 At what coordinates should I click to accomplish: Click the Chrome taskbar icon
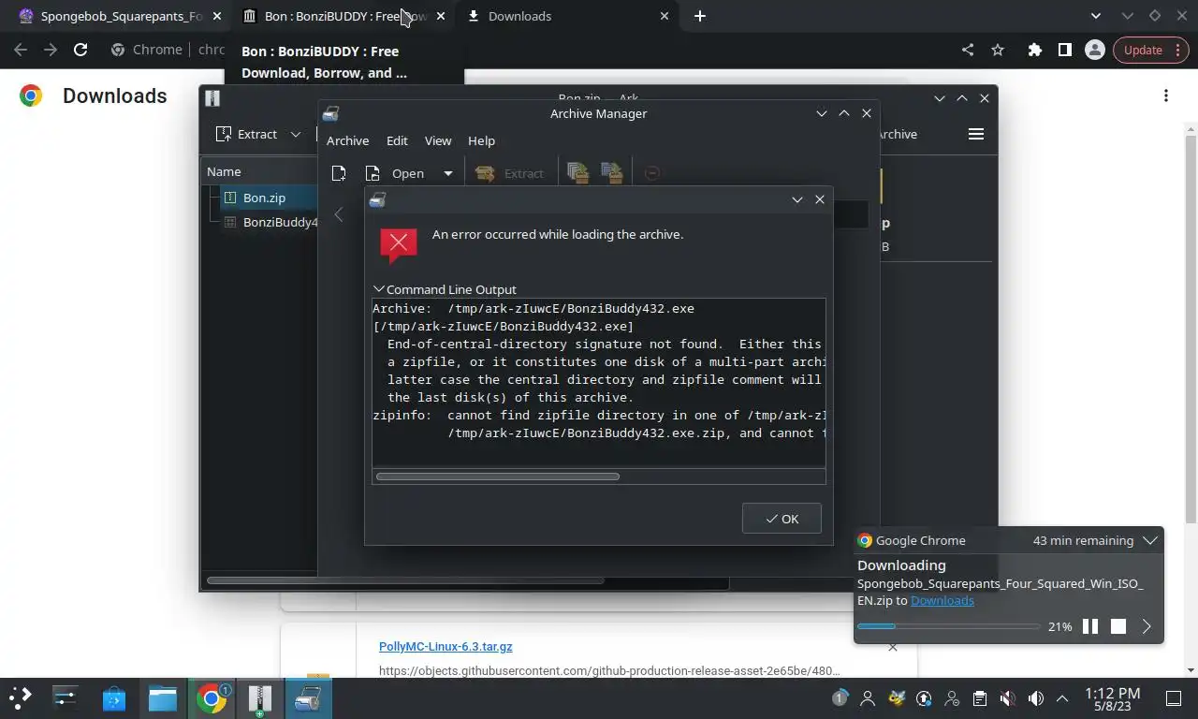tap(212, 697)
